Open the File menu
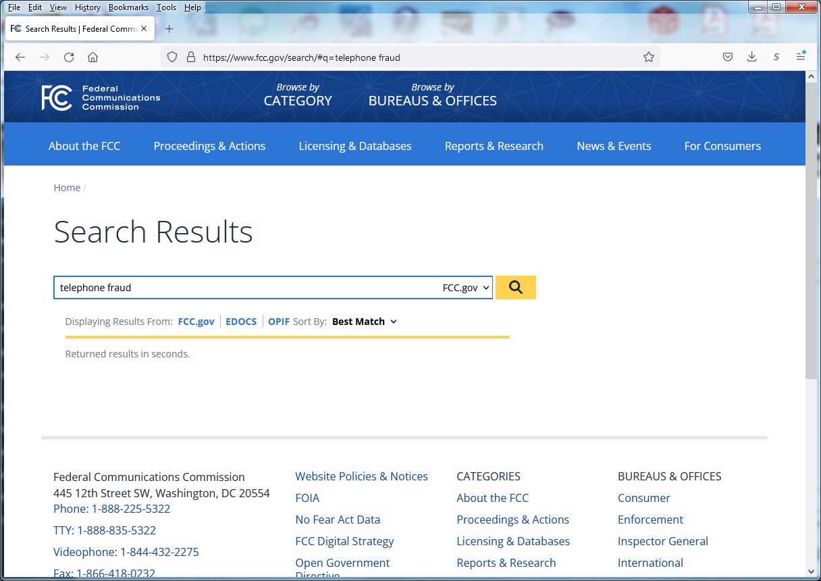The height and width of the screenshot is (581, 821). pyautogui.click(x=14, y=7)
